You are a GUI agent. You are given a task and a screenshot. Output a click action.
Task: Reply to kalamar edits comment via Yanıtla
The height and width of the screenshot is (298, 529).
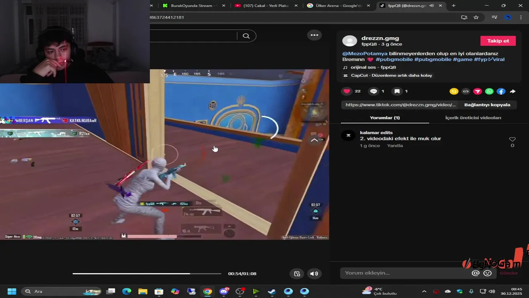click(395, 146)
